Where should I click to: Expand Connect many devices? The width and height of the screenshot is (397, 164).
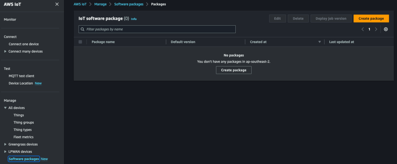[x=5, y=51]
